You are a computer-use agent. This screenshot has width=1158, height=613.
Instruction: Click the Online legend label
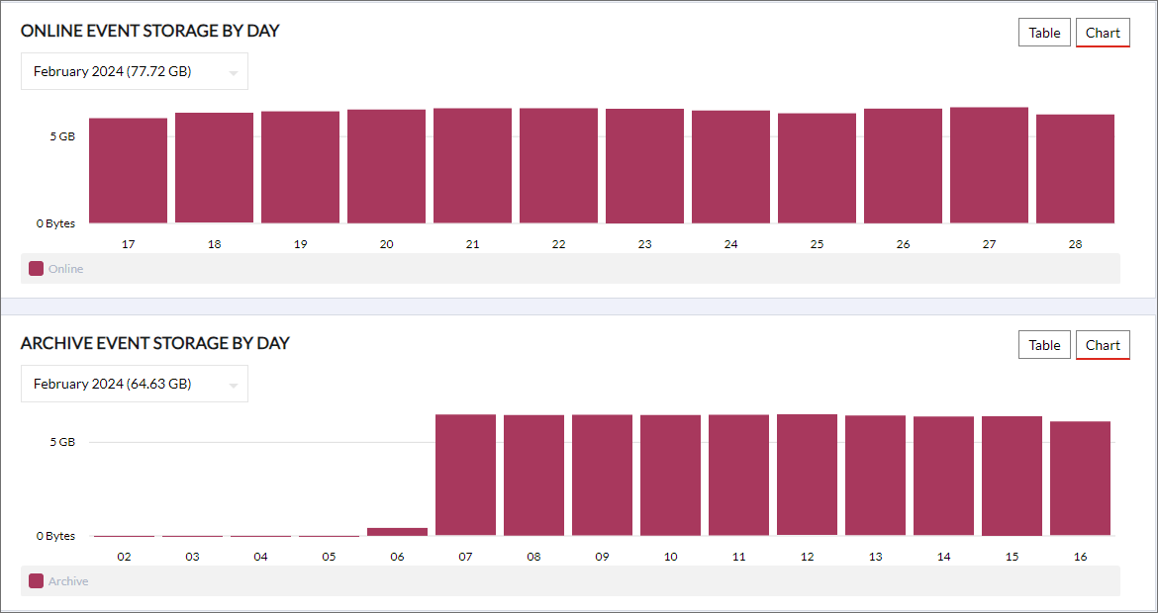click(x=66, y=269)
